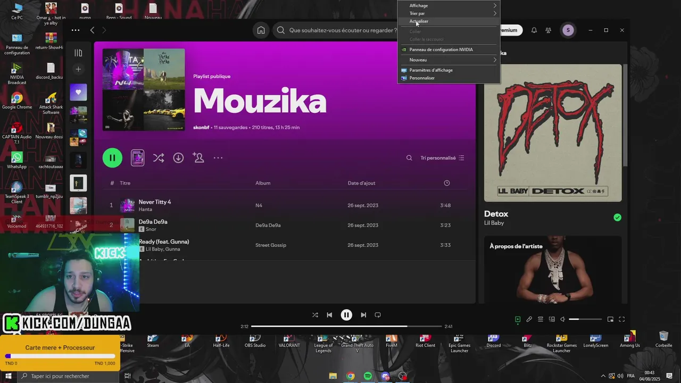Open Liked Songs heart tile in sidebar

[78, 92]
